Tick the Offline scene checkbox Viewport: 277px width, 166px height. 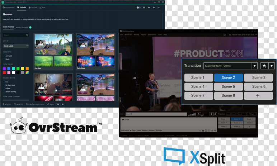pyautogui.click(x=4, y=88)
